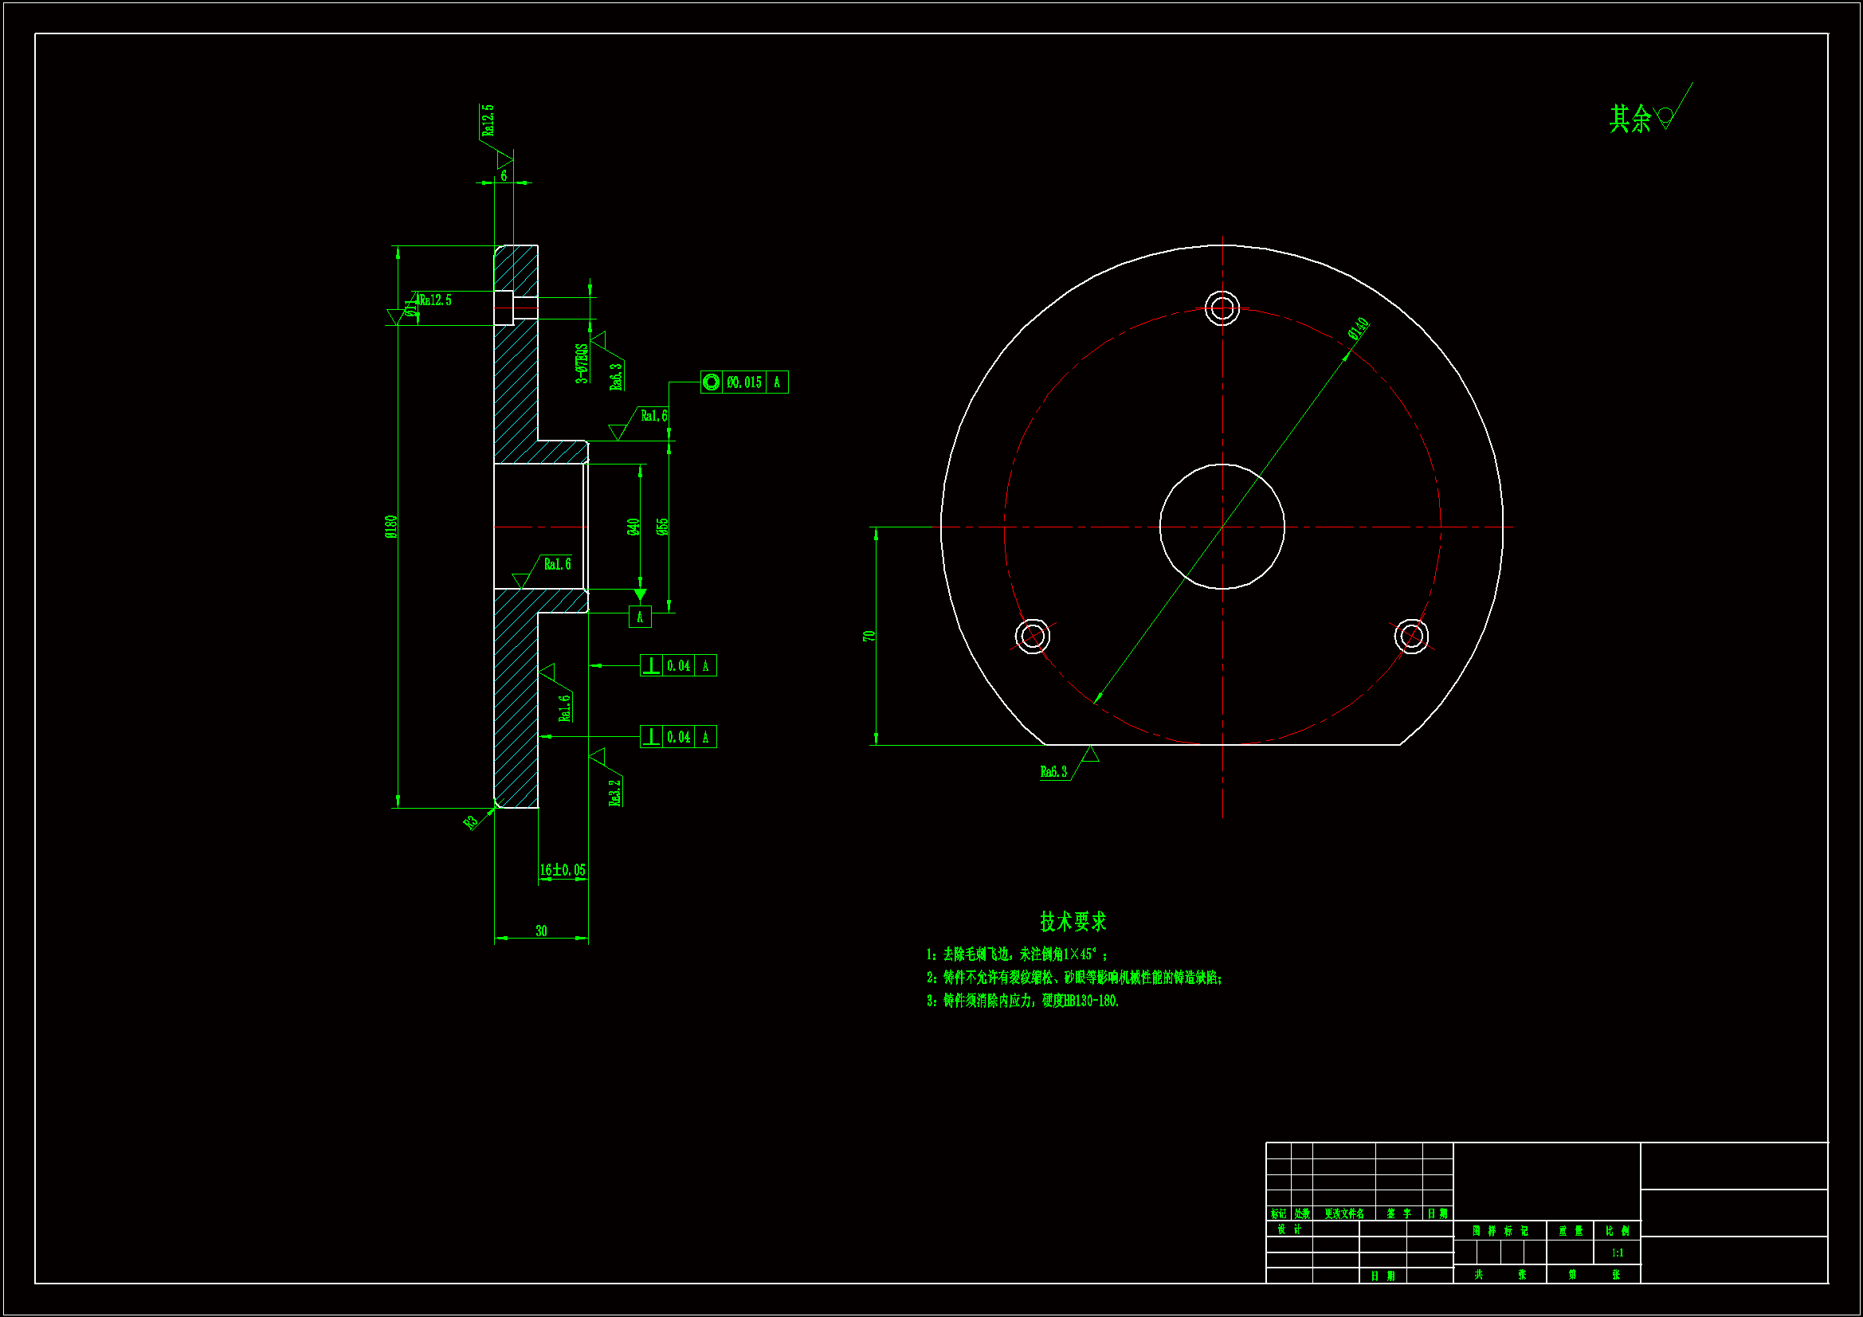The height and width of the screenshot is (1317, 1863).
Task: Click the upper perpendicularity 0.04 tolerance symbol
Action: pyautogui.click(x=652, y=666)
